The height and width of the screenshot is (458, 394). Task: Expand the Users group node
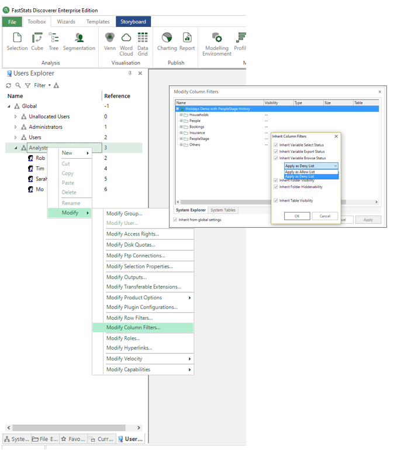click(15, 137)
